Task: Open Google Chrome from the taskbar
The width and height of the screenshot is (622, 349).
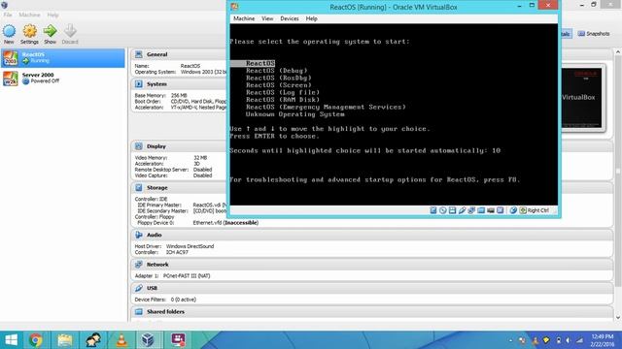Action: tap(36, 340)
